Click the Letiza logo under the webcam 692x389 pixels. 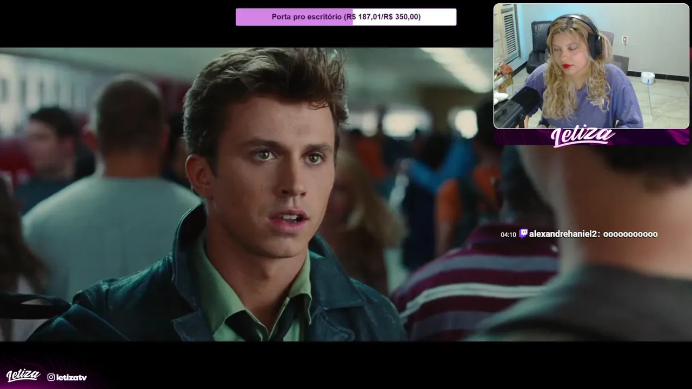583,137
